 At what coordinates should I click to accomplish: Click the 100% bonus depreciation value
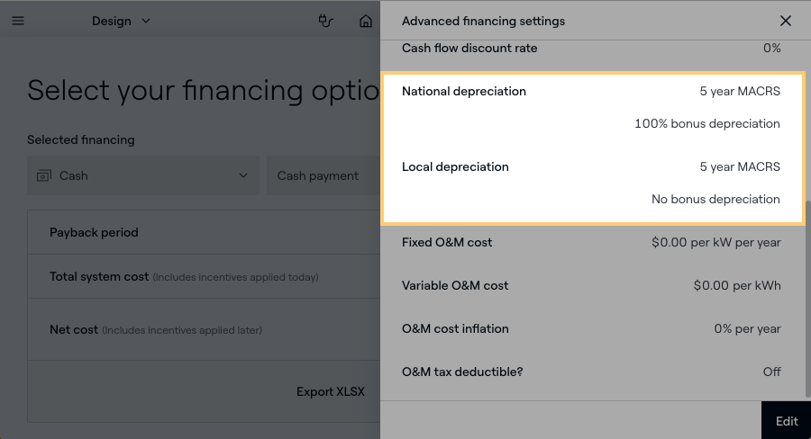[706, 124]
